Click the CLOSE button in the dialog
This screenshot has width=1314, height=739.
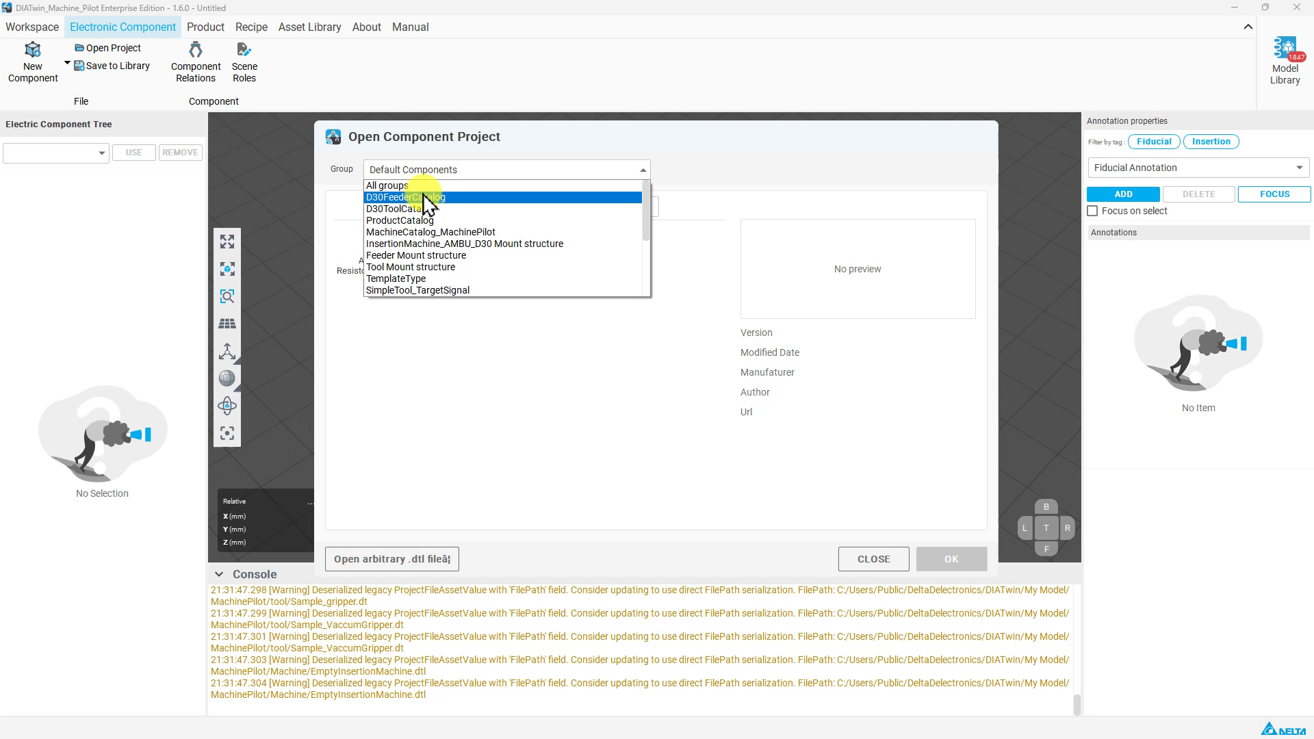tap(873, 559)
